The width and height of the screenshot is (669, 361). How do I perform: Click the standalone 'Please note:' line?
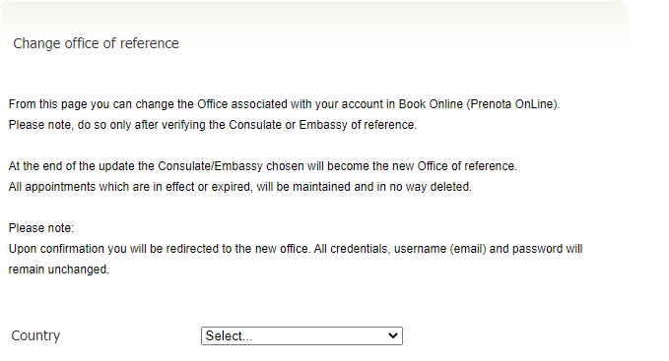coord(41,228)
